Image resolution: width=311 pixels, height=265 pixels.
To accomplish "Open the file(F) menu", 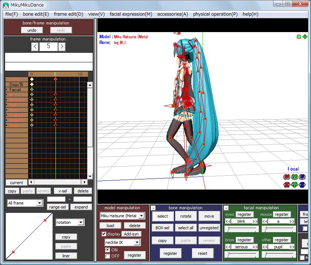I will coord(12,14).
